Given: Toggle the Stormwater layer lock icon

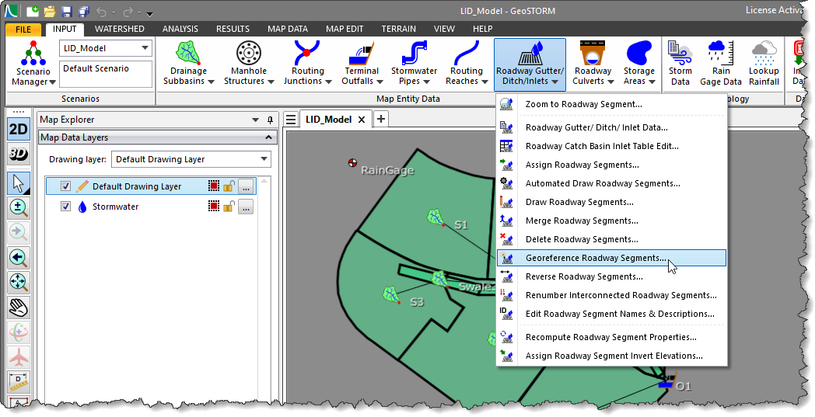Looking at the screenshot, I should coord(229,207).
